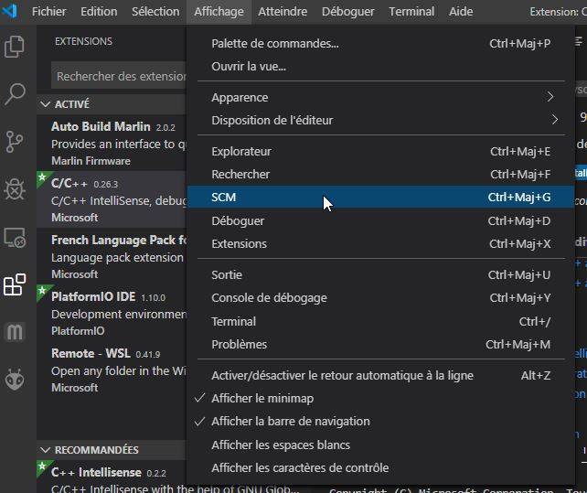
Task: Toggle Afficher le minimap option
Action: tap(262, 398)
